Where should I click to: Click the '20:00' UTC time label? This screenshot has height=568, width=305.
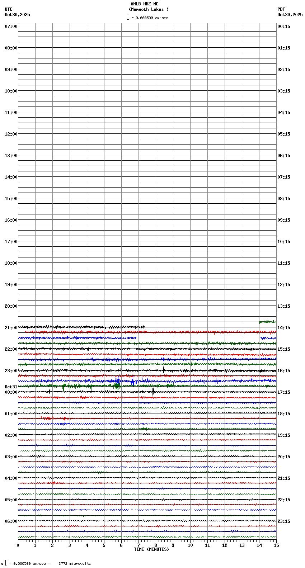[11, 306]
